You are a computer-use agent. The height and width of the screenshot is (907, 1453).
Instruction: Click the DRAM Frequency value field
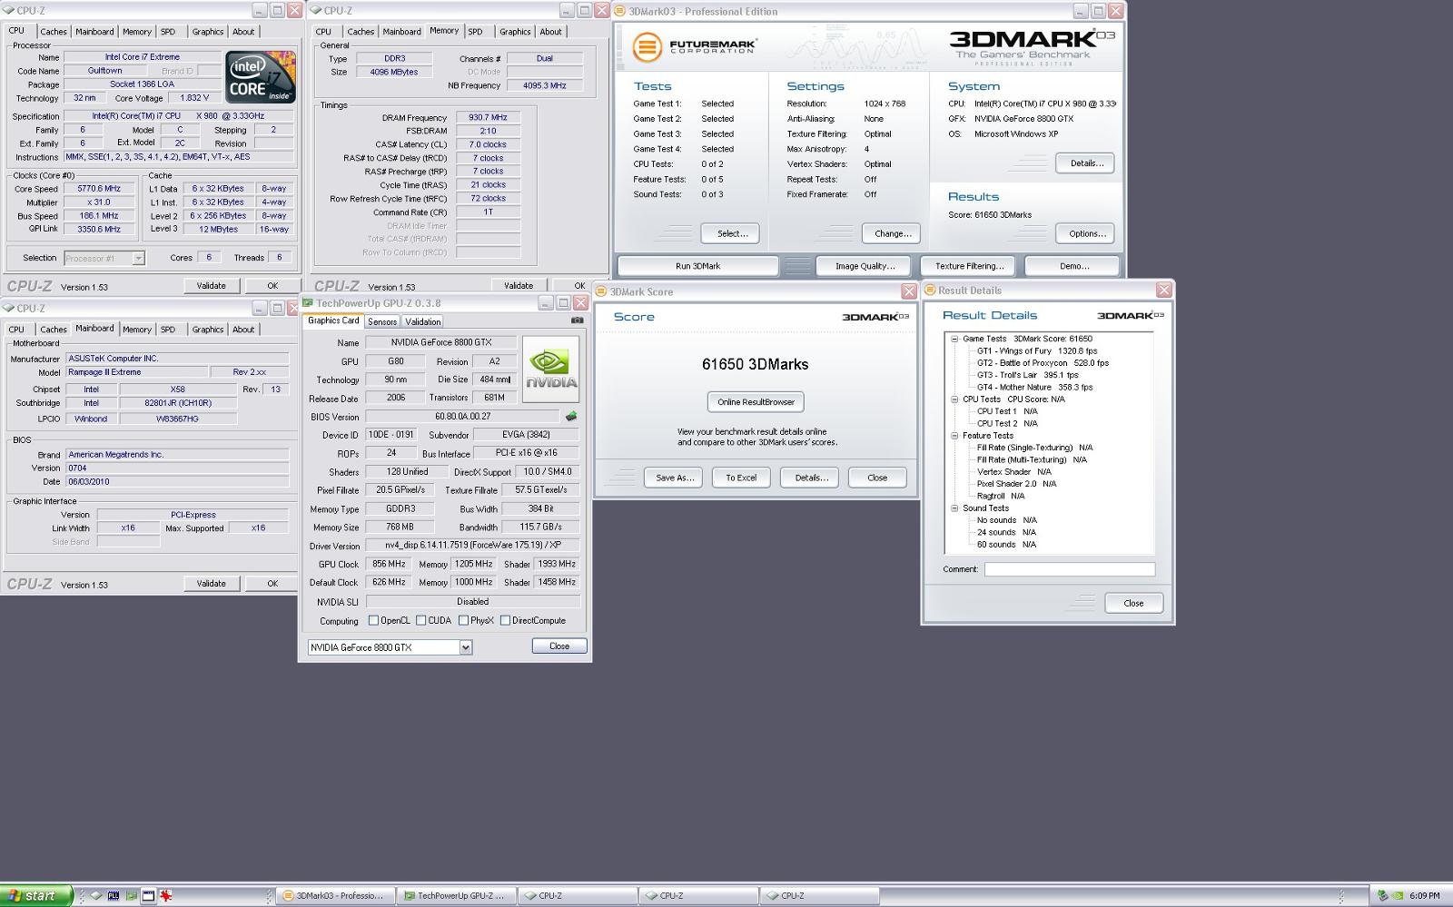[x=488, y=117]
